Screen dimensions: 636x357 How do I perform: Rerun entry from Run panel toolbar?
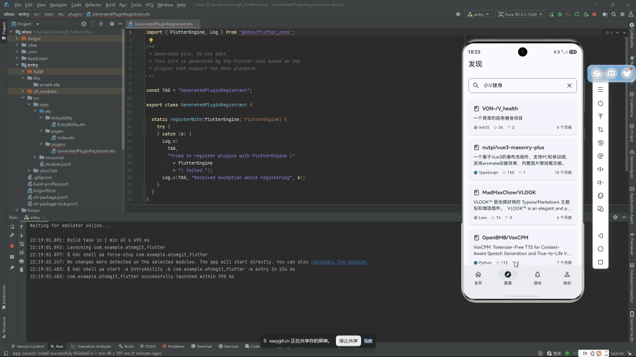click(12, 227)
